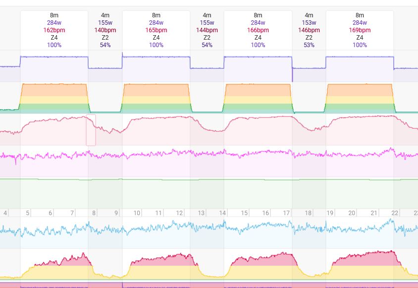Select the 8m interval with 166bpm

[258, 30]
